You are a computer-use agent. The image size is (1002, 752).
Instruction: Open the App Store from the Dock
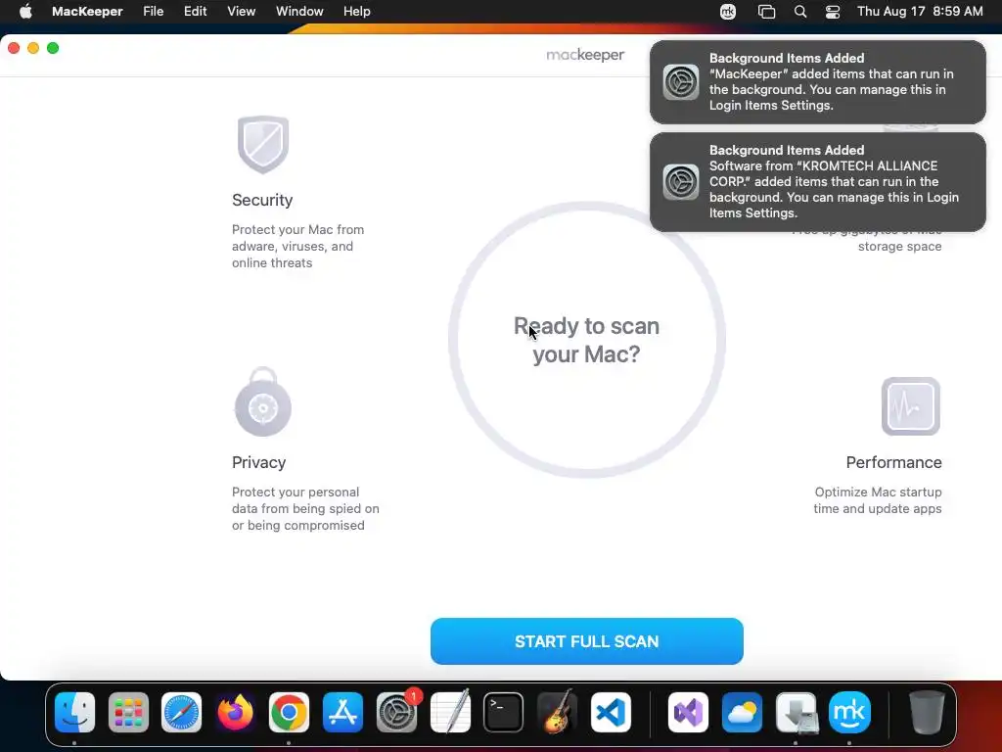pos(342,713)
